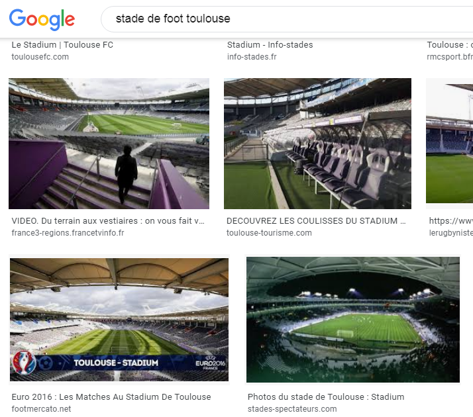Go to the toulouse-tourisme.com source link
The image size is (473, 417).
(x=269, y=233)
